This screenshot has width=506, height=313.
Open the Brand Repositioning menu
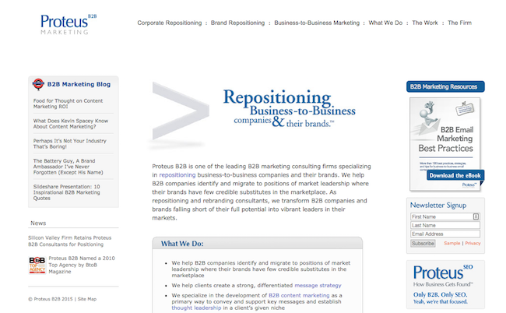[x=237, y=23]
